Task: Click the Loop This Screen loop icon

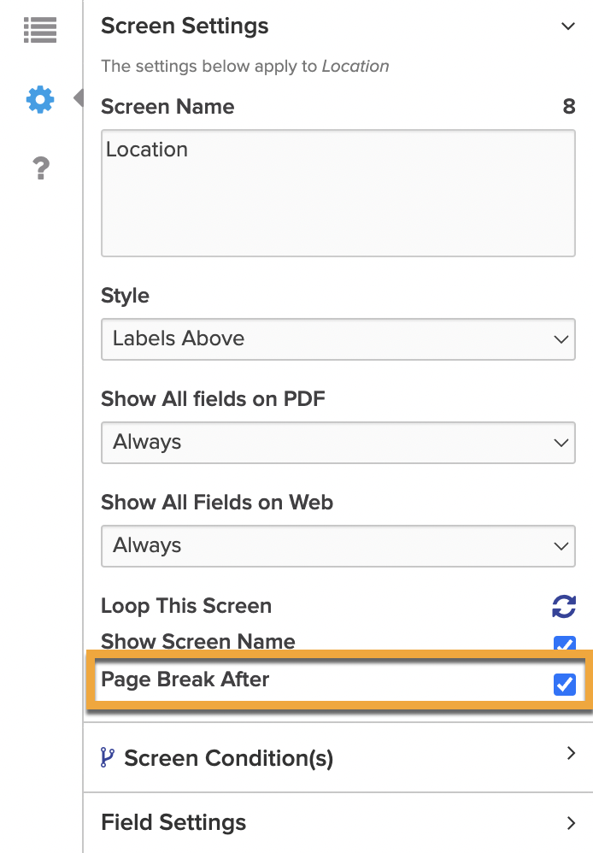Action: tap(563, 606)
